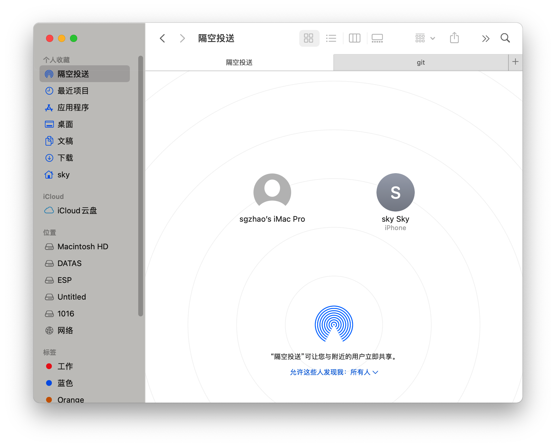This screenshot has width=556, height=447.
Task: Open 网络 in the sidebar
Action: click(x=85, y=330)
